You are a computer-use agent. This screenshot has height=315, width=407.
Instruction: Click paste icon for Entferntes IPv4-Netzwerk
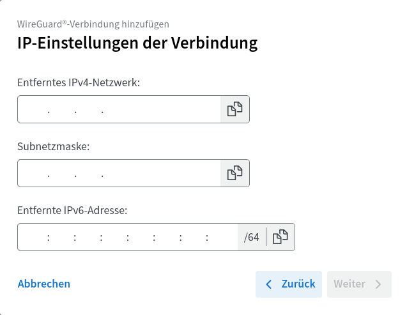pyautogui.click(x=235, y=109)
